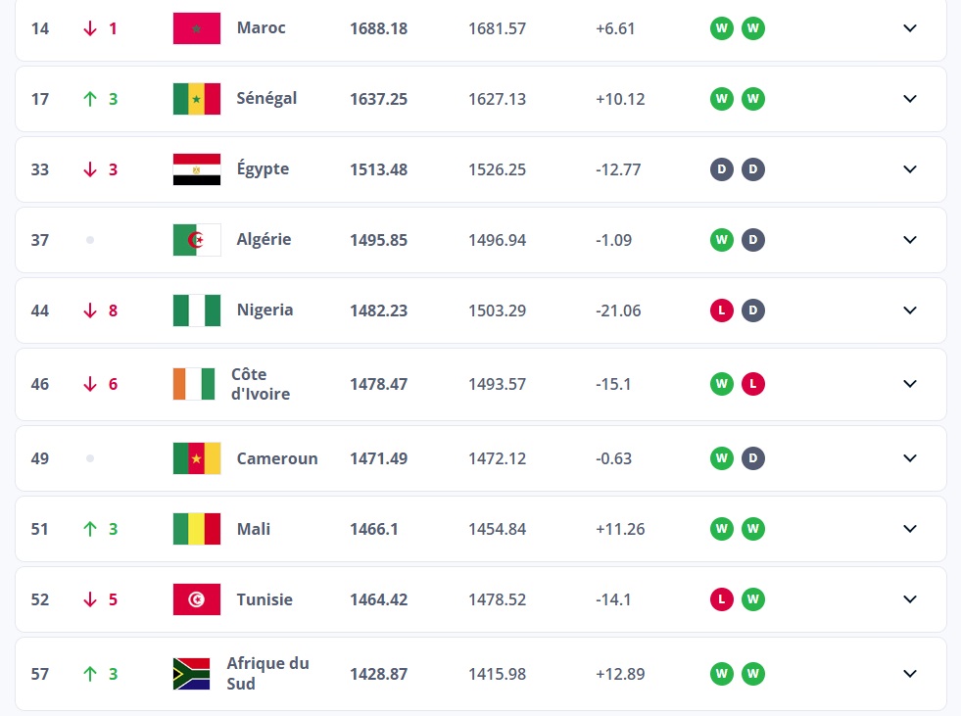Expand the Sénégal row details
This screenshot has height=716, width=961.
tap(910, 99)
